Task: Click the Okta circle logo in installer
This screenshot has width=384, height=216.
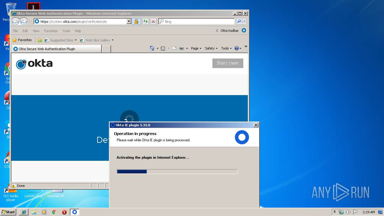Action: [x=242, y=137]
